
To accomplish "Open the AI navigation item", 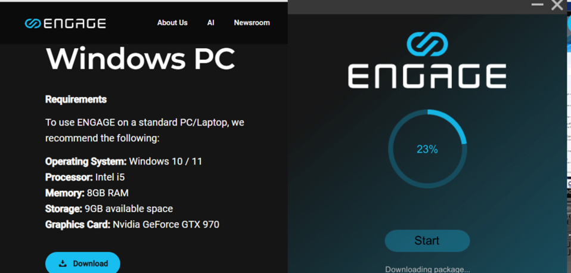I will pyautogui.click(x=210, y=23).
